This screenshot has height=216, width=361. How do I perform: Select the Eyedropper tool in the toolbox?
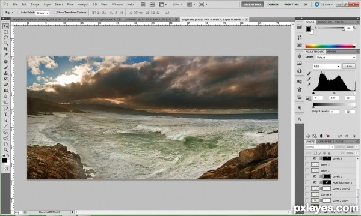point(6,55)
